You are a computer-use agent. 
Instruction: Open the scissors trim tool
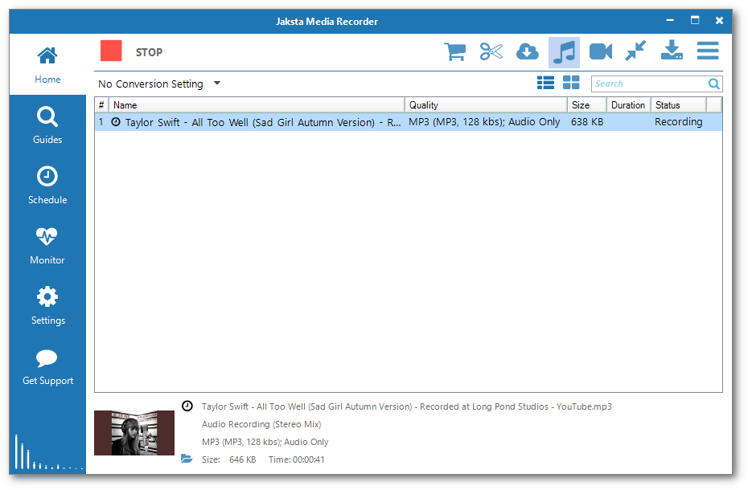[x=491, y=51]
